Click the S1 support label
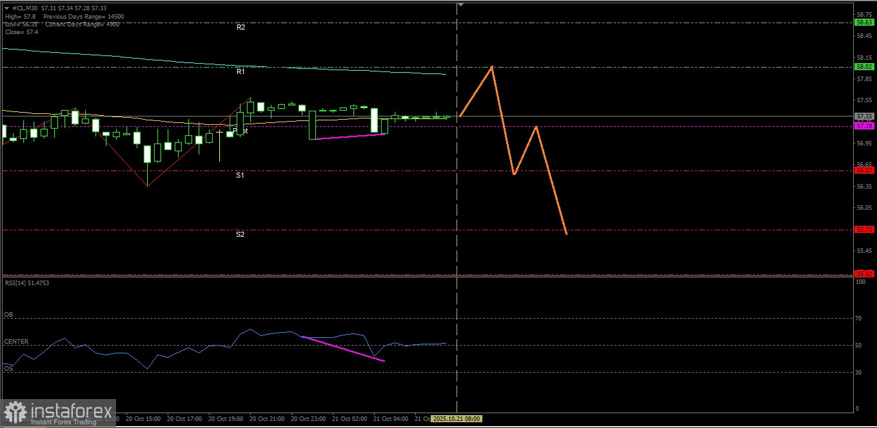 (x=240, y=175)
